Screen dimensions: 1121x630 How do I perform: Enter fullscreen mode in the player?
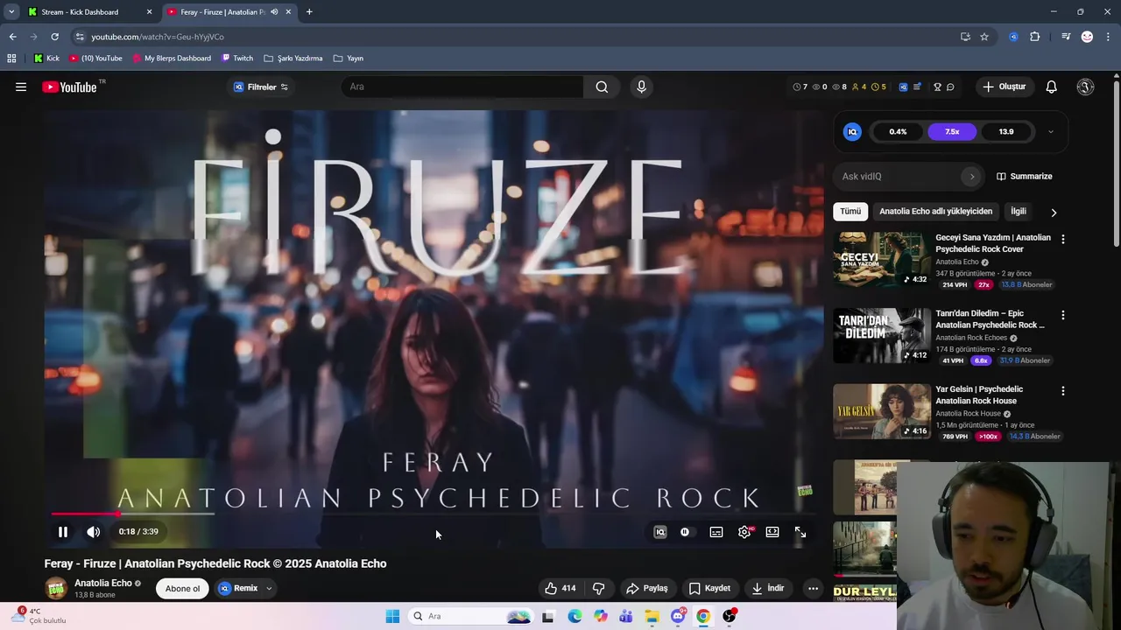800,532
